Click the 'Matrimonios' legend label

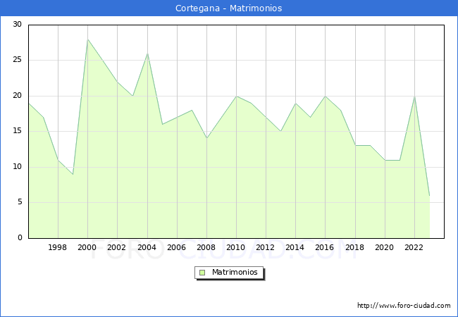click(x=235, y=272)
